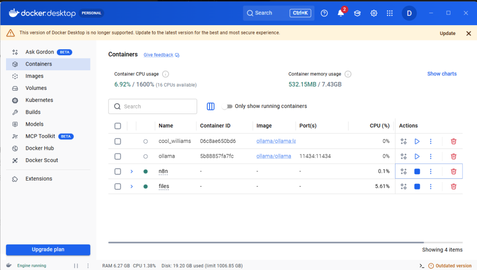Open the Learning Center graduation cap icon
This screenshot has width=477, height=270.
357,13
